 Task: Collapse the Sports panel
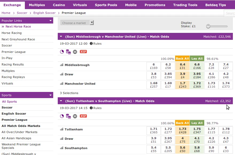point(51,95)
